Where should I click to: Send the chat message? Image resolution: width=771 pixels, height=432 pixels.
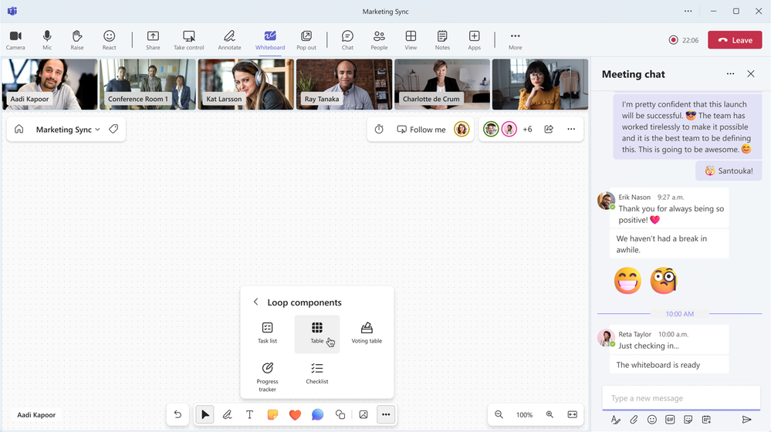(x=746, y=419)
